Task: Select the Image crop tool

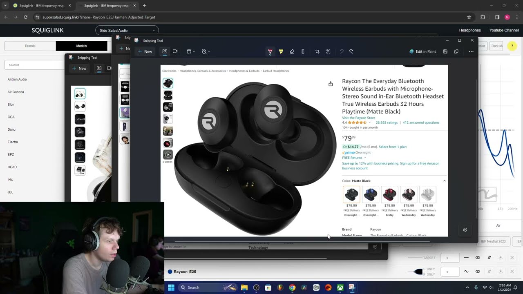Action: pos(317,51)
